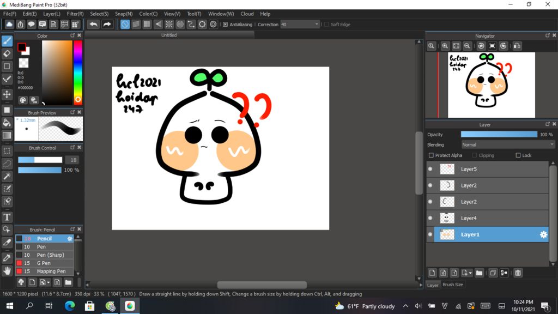
Task: Activate the Lasso selection tool
Action: click(x=7, y=164)
